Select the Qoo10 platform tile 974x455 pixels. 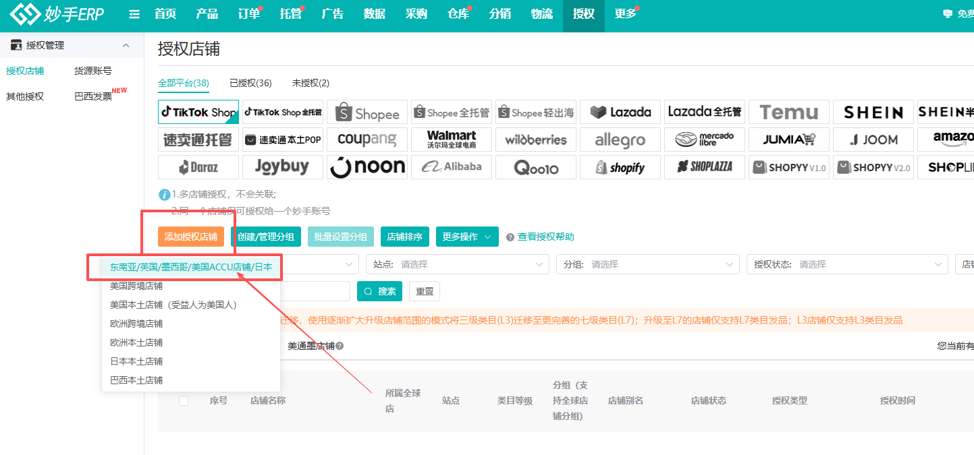point(536,167)
